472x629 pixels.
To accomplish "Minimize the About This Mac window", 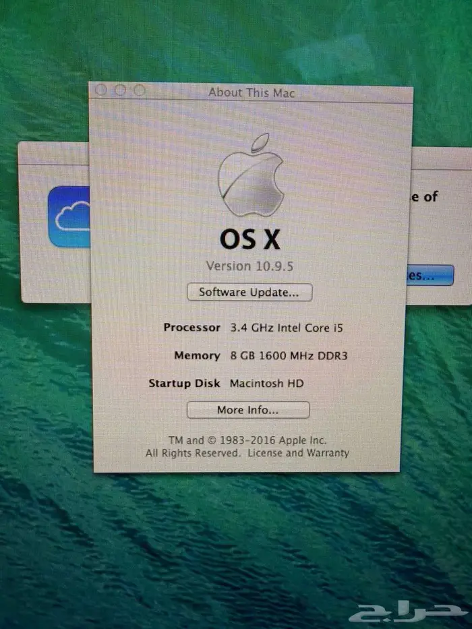I will [x=120, y=90].
